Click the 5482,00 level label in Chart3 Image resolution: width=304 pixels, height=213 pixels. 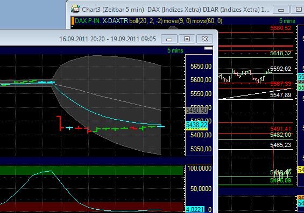pos(281,135)
